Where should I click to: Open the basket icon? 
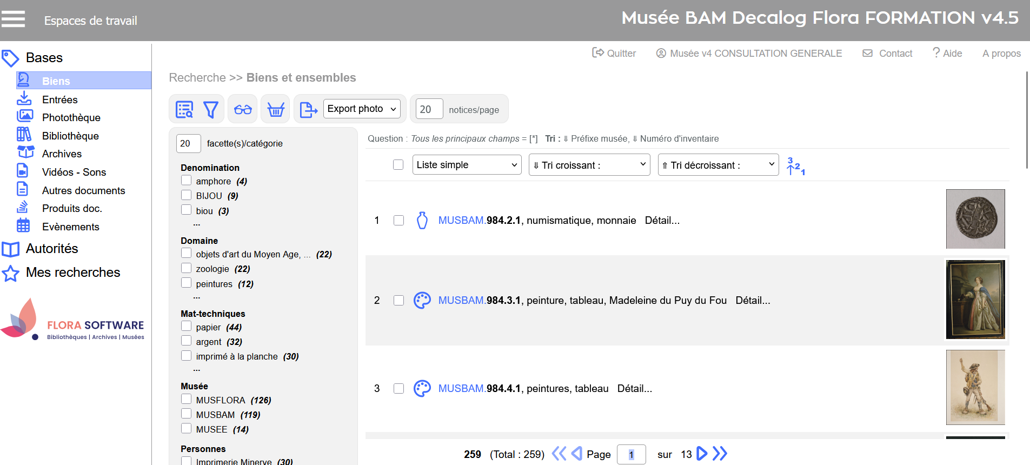(276, 110)
